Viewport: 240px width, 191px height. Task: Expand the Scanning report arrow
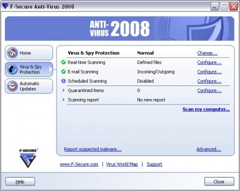pyautogui.click(x=63, y=99)
